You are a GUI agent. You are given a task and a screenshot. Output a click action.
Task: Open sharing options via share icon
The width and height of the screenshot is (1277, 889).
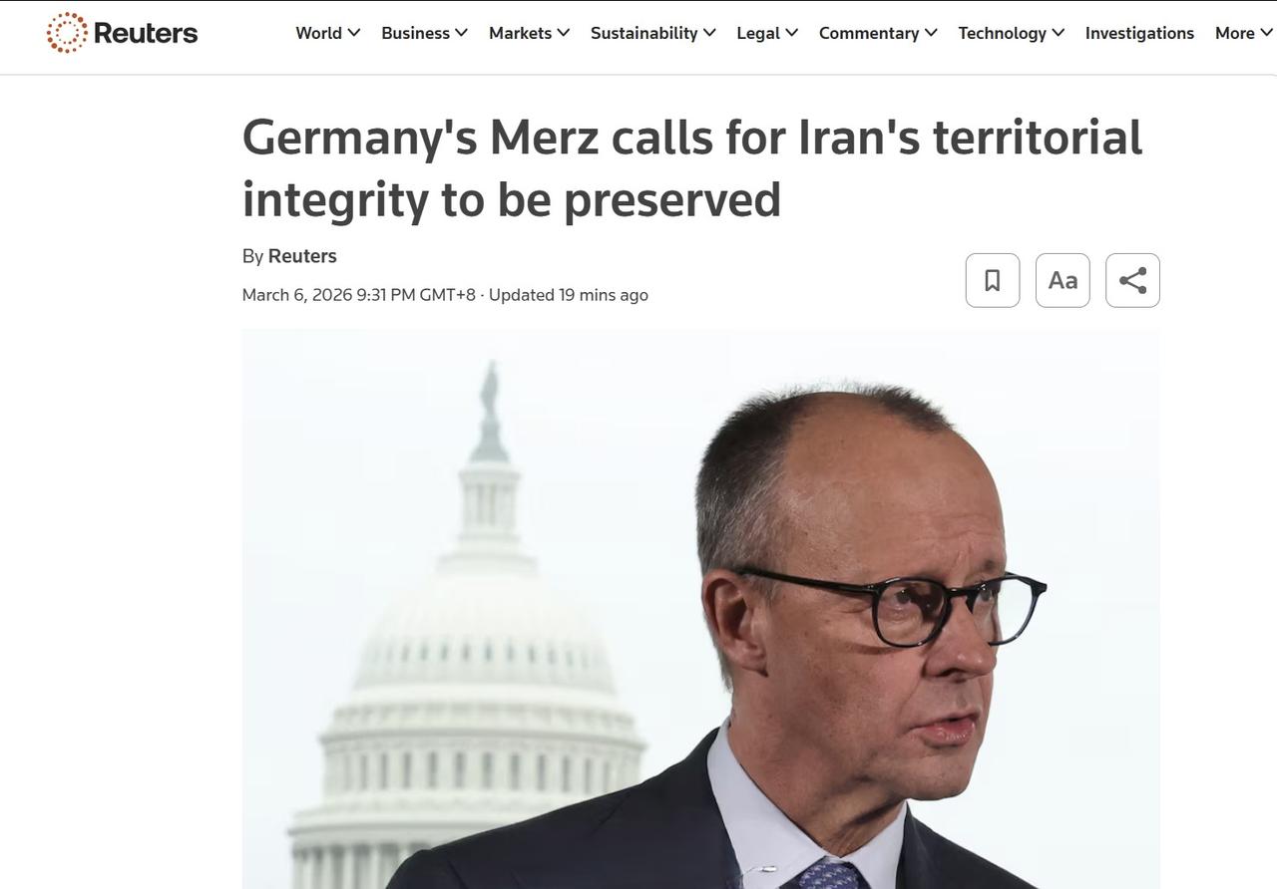(1131, 280)
